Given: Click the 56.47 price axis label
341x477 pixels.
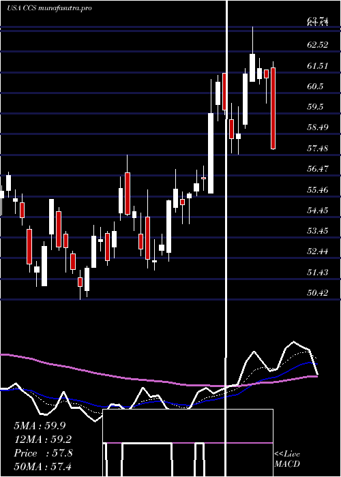Looking at the screenshot, I should click(x=318, y=169).
